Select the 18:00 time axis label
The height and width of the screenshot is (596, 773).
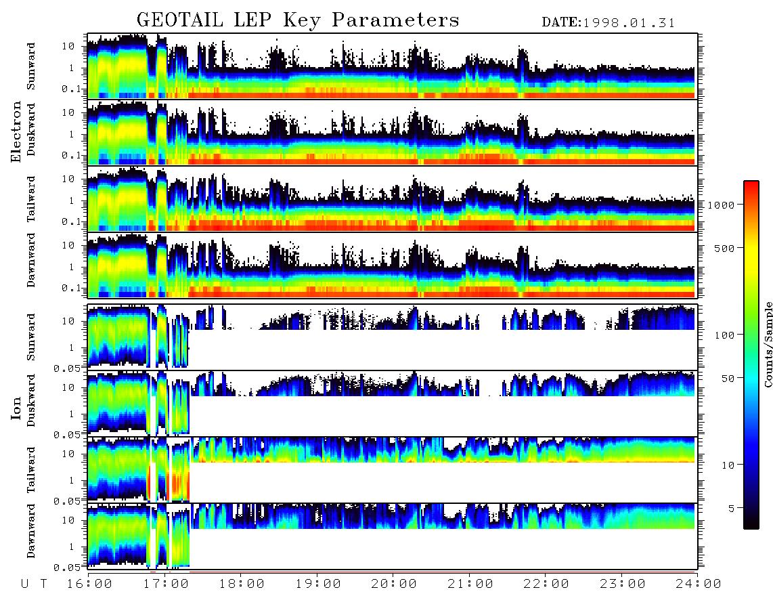(242, 584)
